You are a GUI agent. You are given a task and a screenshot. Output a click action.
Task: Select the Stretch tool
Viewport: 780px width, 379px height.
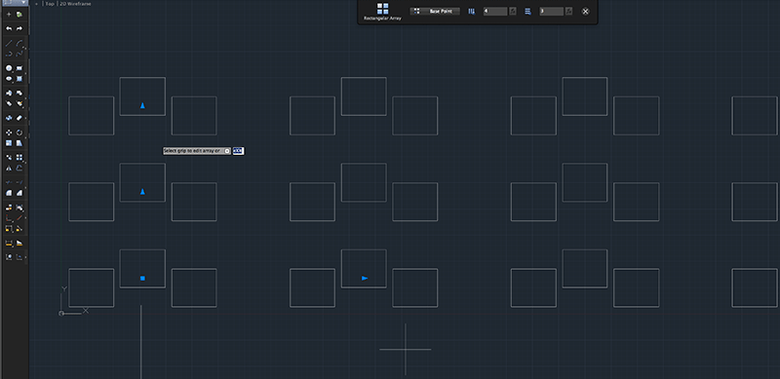click(19, 143)
